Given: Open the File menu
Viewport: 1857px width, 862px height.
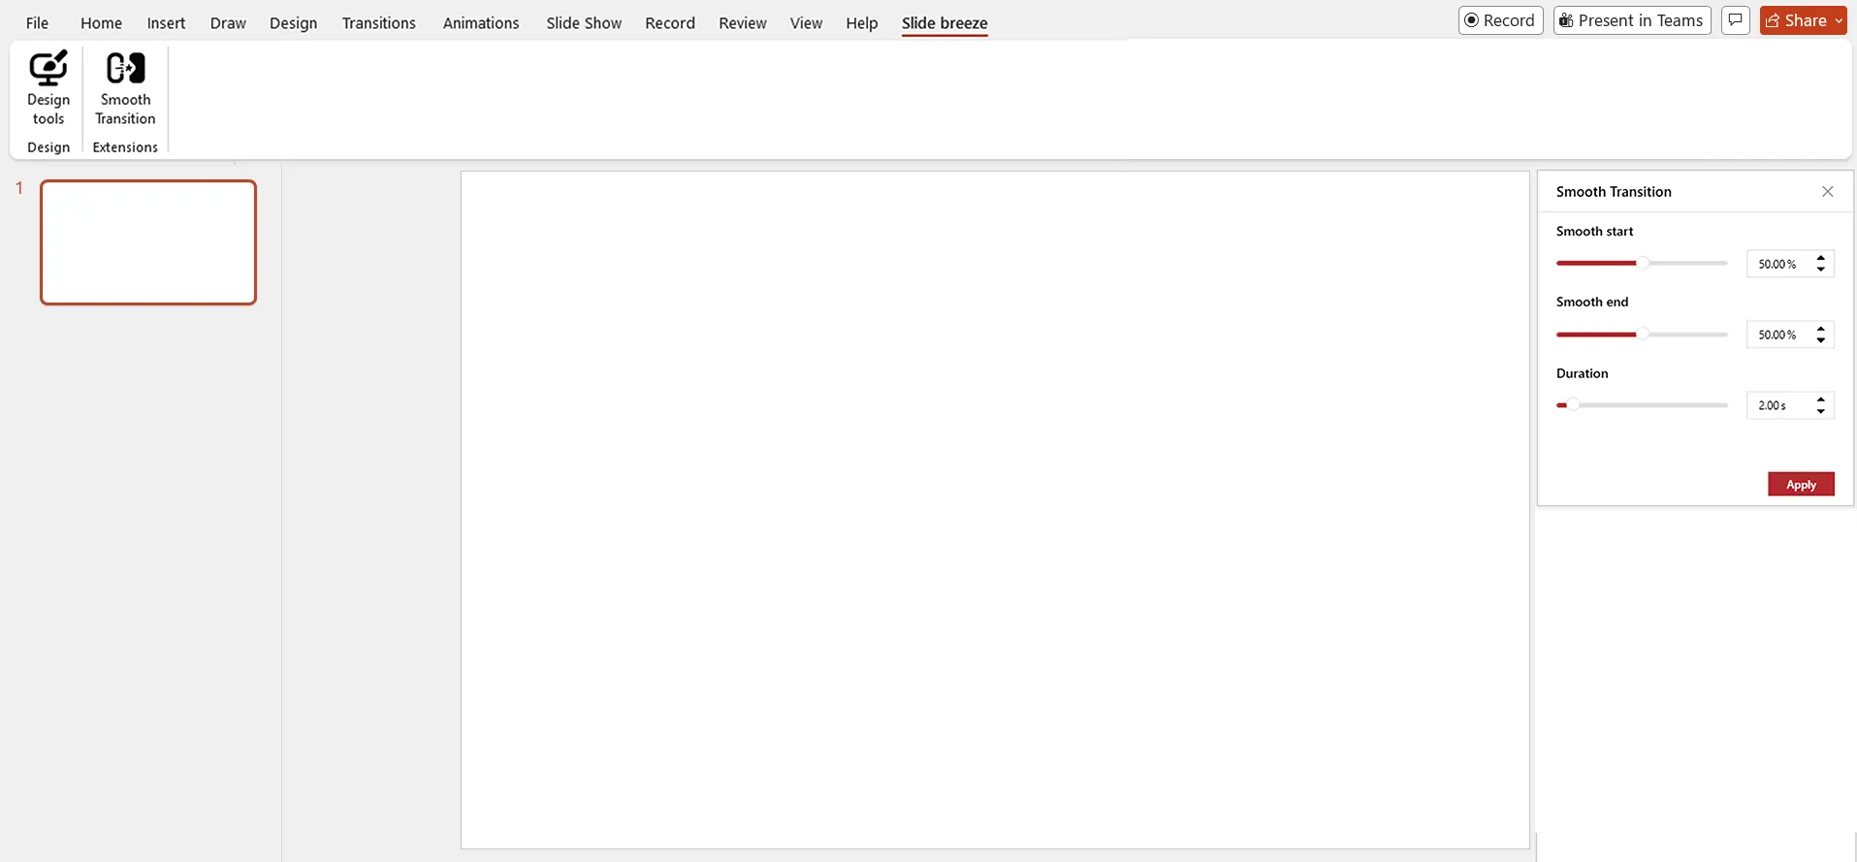Looking at the screenshot, I should click(x=37, y=22).
